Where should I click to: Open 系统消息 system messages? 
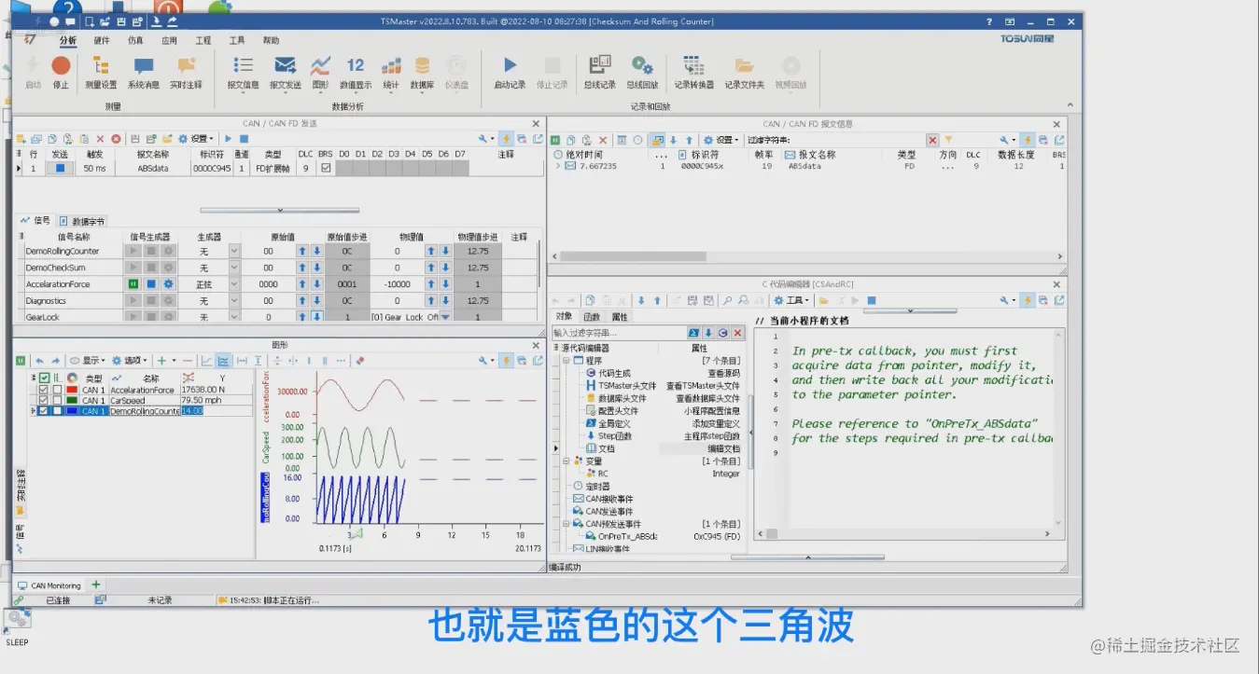point(144,71)
